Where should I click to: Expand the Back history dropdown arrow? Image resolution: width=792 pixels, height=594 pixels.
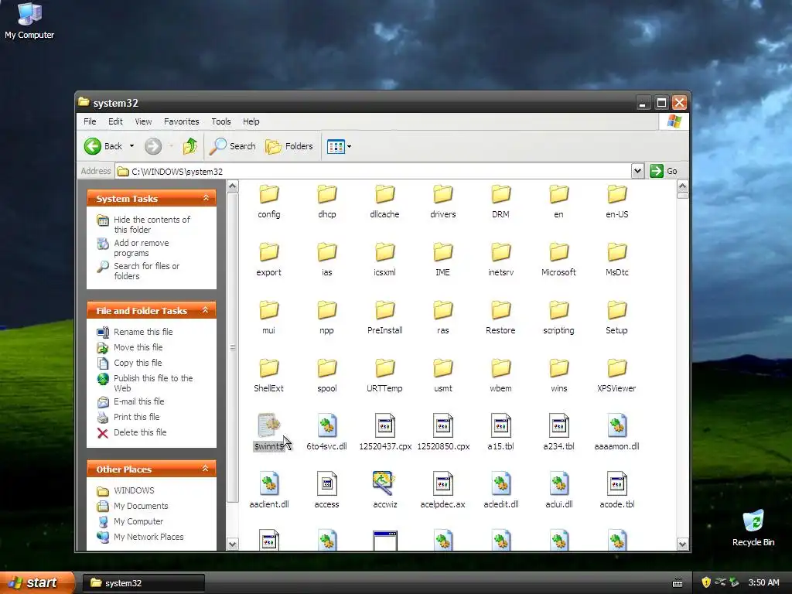click(x=131, y=146)
